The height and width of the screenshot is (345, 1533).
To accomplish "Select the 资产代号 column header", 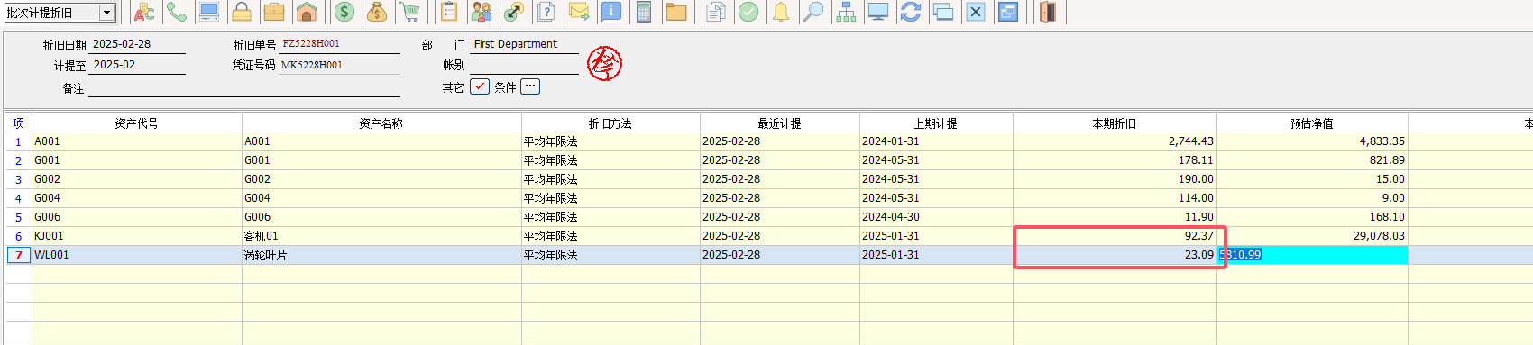I will (136, 123).
